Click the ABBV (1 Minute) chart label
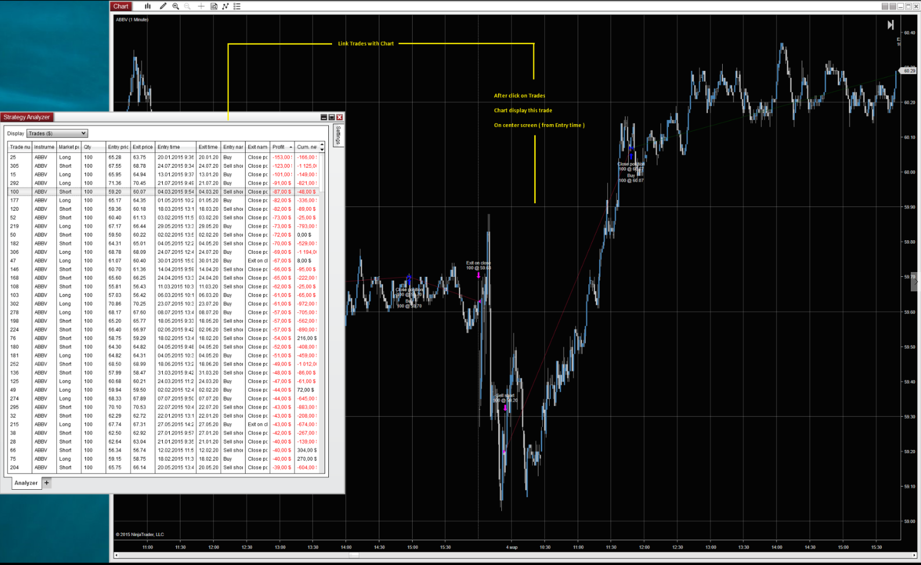Viewport: 921px width, 565px height. tap(132, 19)
